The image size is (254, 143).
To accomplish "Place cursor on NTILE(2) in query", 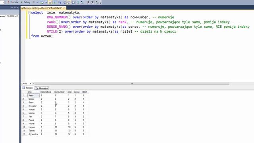I will (x=55, y=31).
